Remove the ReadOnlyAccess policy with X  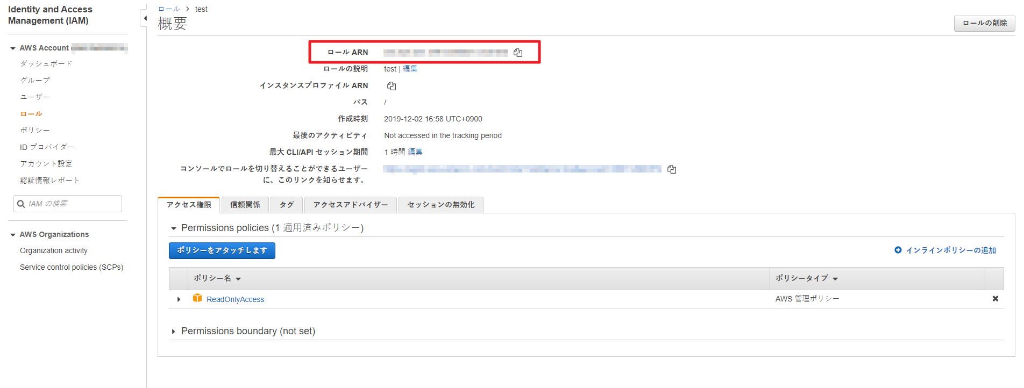[995, 299]
